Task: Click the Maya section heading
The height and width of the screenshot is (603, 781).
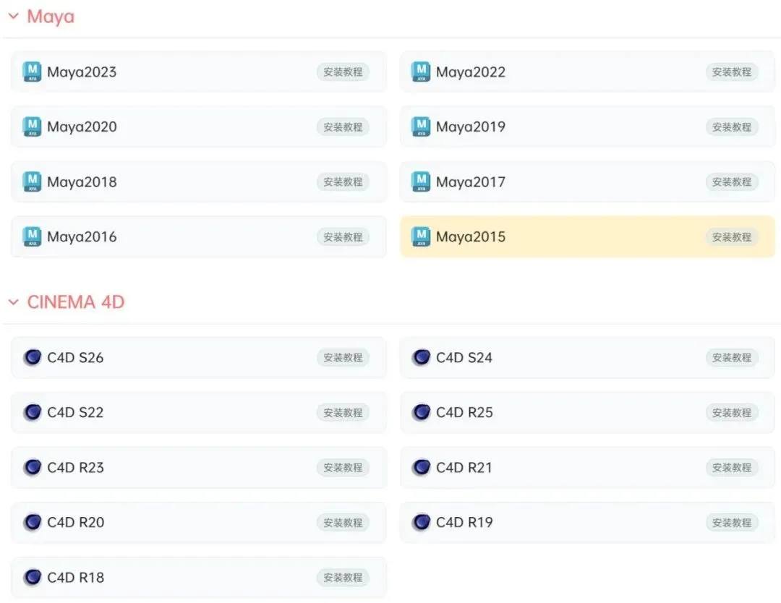Action: click(51, 17)
